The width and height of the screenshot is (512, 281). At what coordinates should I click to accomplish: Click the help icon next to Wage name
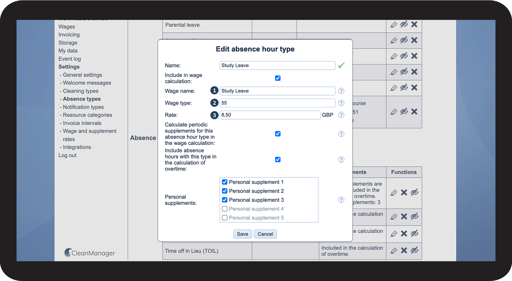tap(341, 91)
